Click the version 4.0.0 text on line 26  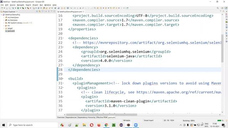click(105, 61)
